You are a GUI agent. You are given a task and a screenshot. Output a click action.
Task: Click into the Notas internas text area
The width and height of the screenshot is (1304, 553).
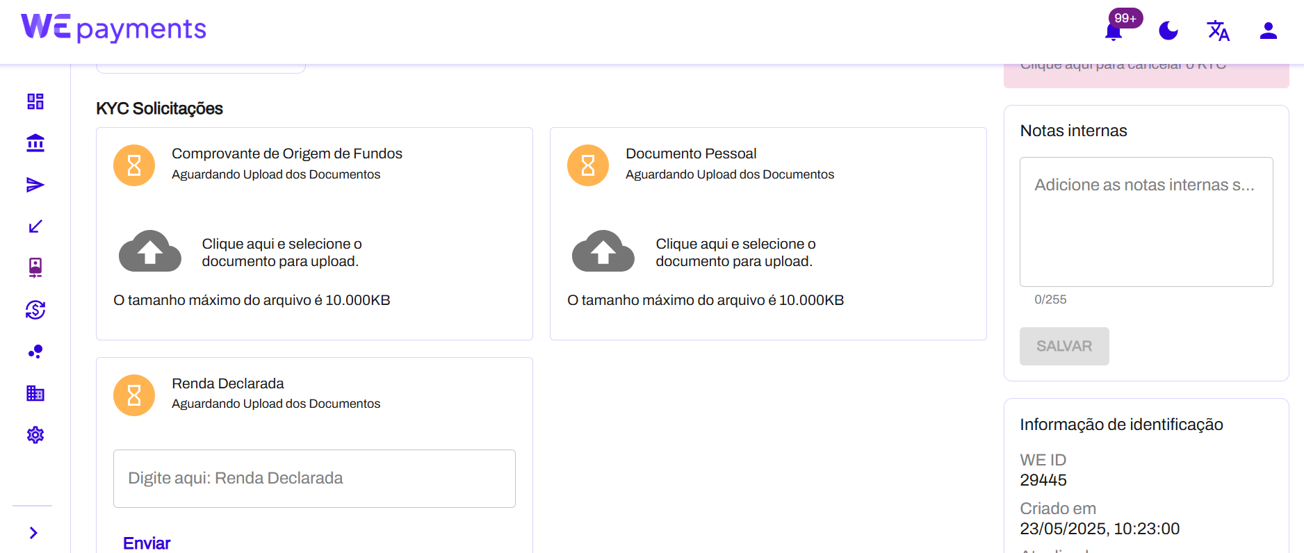coord(1146,222)
